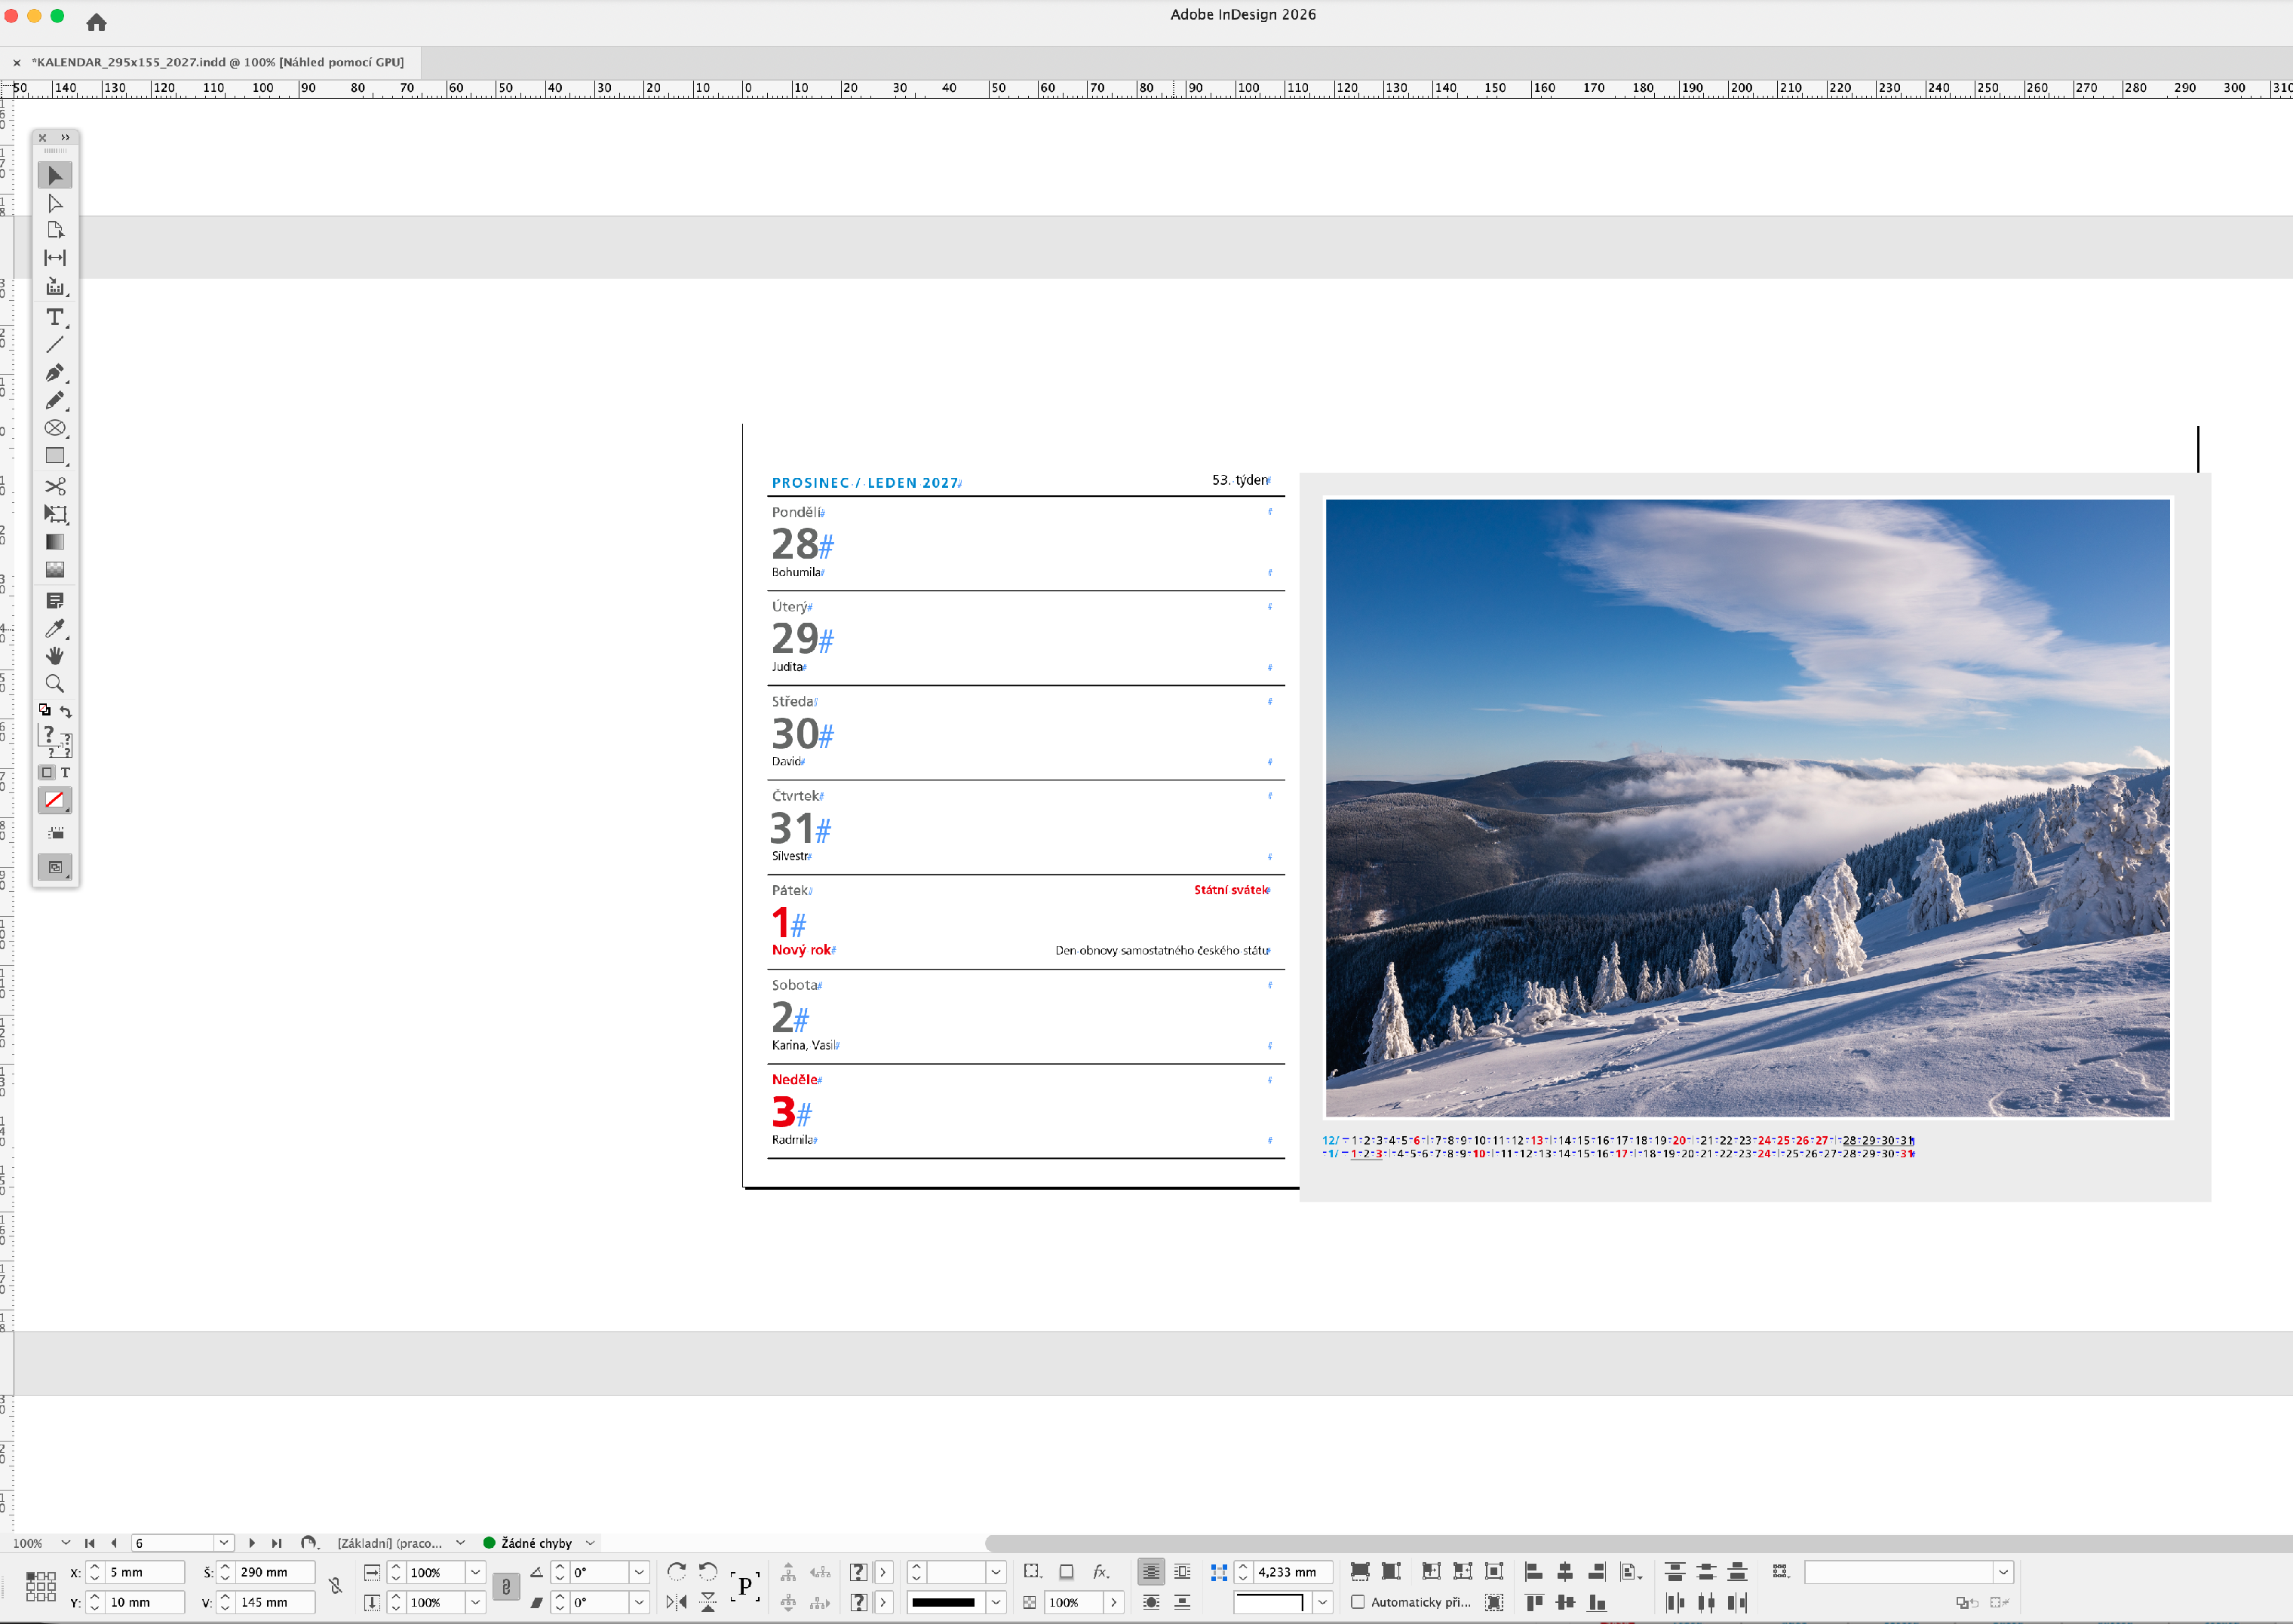Screen dimensions: 2293x1624
Task: Expand Žádné chyby preflight menu
Action: coord(591,1543)
